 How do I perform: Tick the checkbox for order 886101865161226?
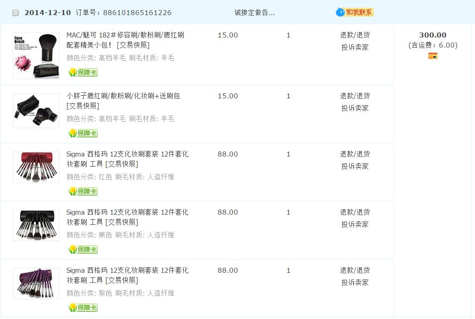pyautogui.click(x=16, y=13)
